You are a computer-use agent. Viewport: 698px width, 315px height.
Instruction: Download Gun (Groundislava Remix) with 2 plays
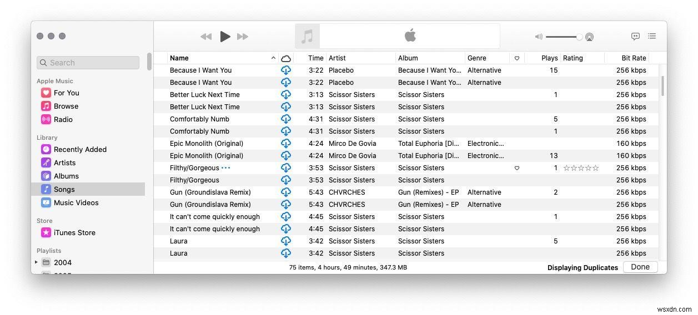point(286,192)
